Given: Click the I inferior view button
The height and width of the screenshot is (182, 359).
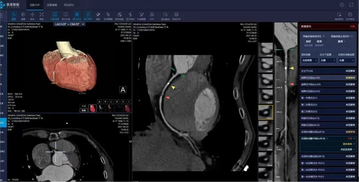Looking at the screenshot, I should pos(129,102).
